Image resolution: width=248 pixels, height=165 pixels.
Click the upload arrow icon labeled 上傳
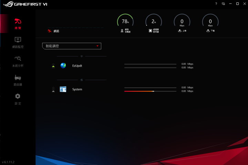click(x=180, y=31)
